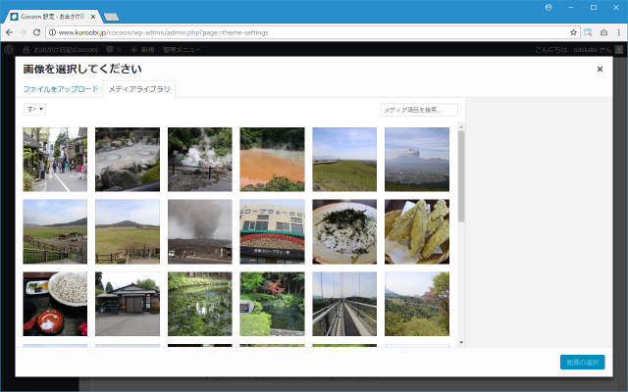Select the green hillside road thumbnail

(344, 159)
